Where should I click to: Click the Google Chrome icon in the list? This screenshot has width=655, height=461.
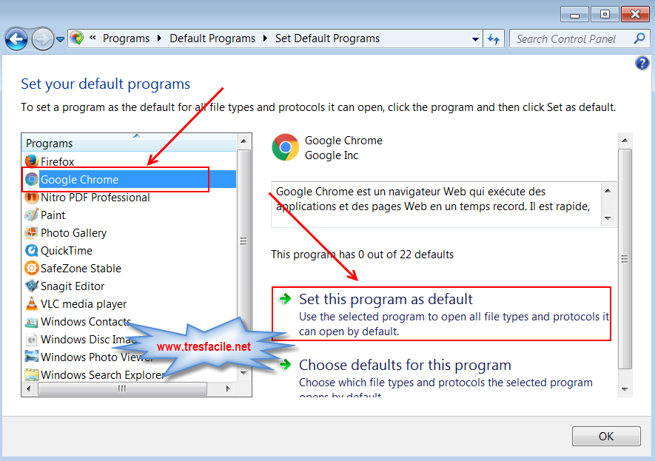click(31, 179)
